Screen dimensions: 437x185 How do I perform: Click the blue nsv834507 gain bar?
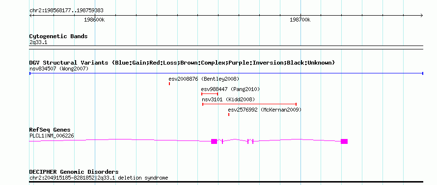click(226, 73)
